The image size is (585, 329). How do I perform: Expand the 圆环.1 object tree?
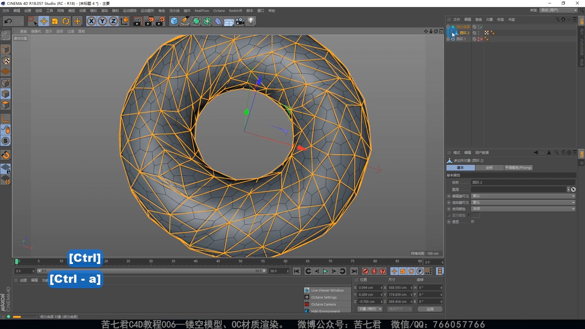(448, 39)
